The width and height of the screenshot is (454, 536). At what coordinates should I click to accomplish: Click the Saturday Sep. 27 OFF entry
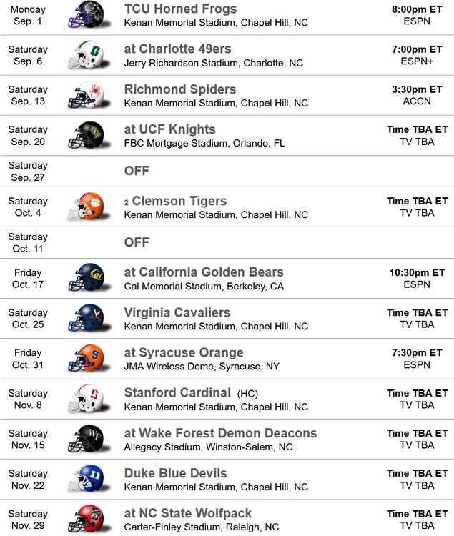click(137, 171)
